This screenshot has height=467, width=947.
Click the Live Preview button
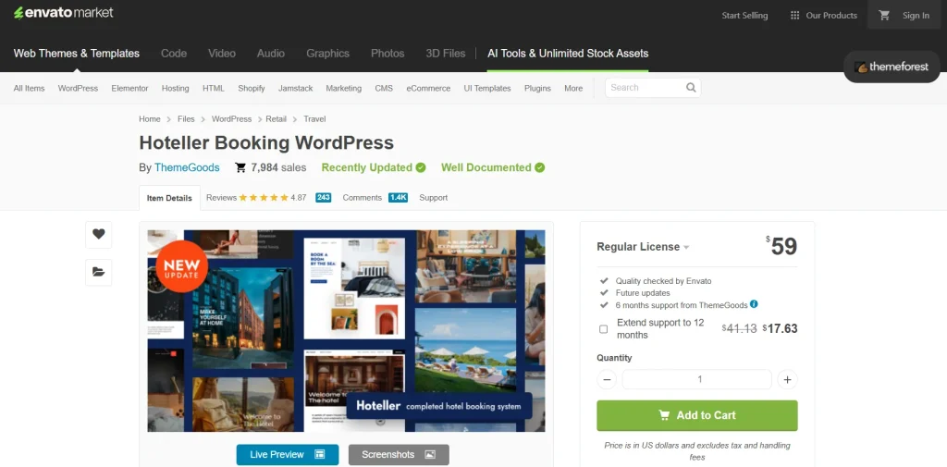pyautogui.click(x=288, y=454)
